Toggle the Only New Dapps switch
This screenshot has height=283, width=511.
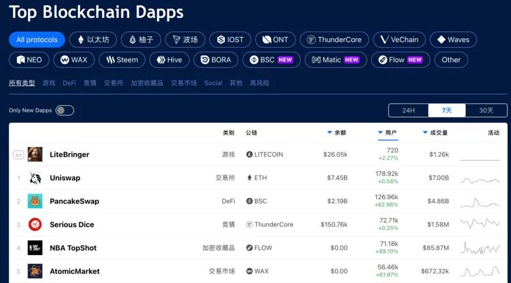(65, 111)
